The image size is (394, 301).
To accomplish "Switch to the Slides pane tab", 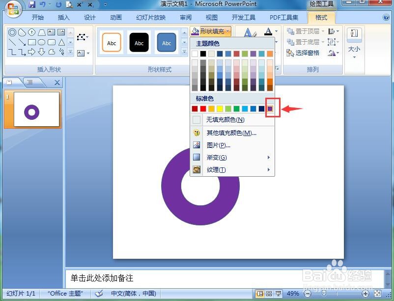I will click(10, 82).
